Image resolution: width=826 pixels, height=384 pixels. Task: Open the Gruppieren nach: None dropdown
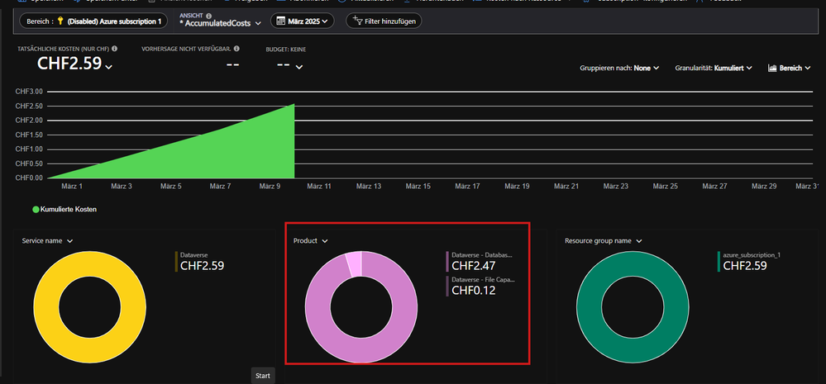619,69
